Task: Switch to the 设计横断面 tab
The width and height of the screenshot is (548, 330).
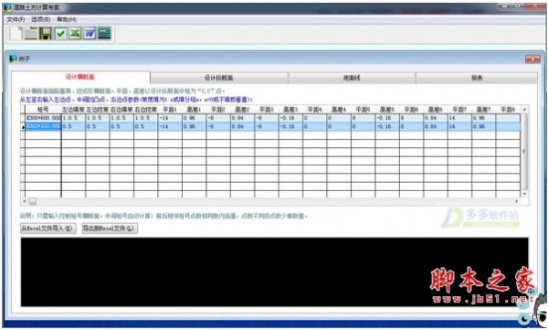Action: [x=80, y=77]
